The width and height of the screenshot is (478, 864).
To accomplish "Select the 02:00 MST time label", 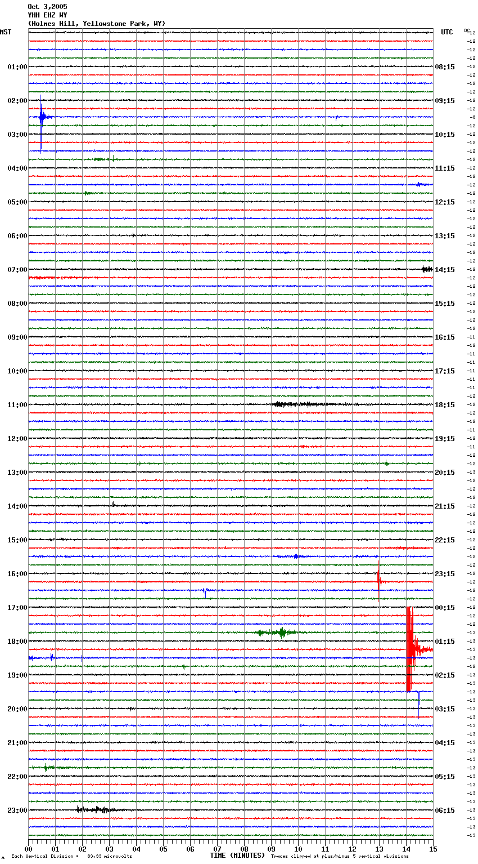I will (17, 101).
